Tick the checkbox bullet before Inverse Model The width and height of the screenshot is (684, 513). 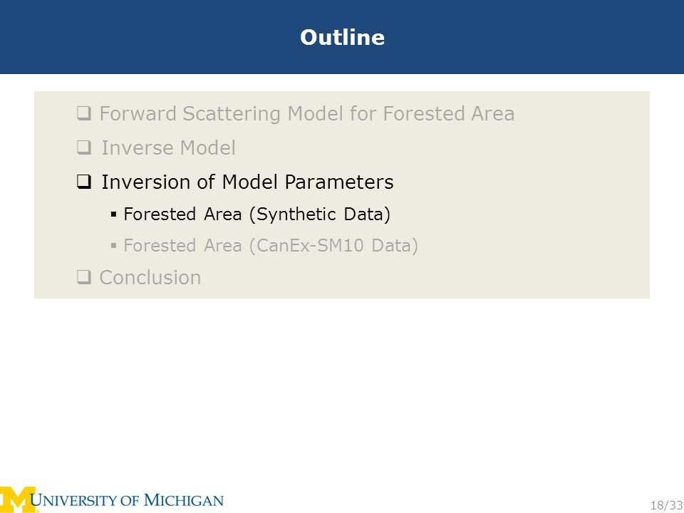[84, 148]
